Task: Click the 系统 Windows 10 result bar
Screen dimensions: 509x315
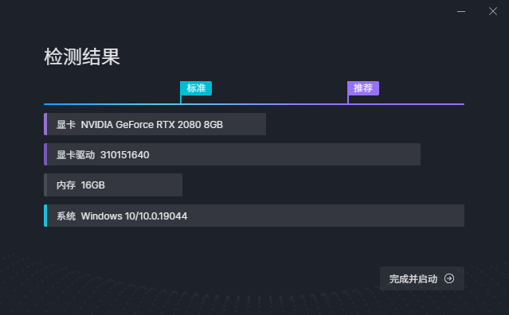Action: pos(254,216)
